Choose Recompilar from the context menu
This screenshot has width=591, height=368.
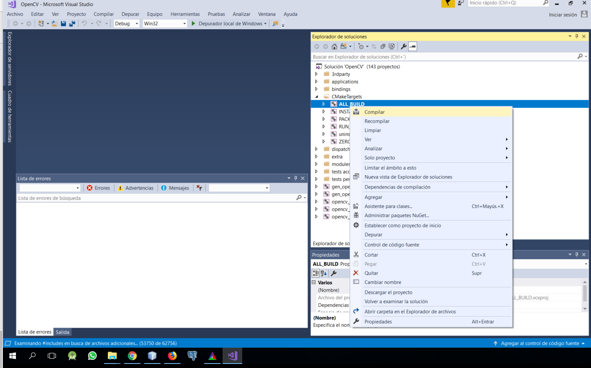[431, 121]
